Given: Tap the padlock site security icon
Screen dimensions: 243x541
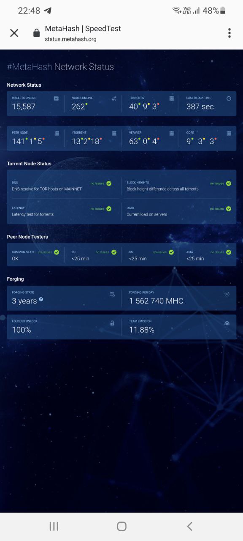Looking at the screenshot, I should tap(37, 33).
